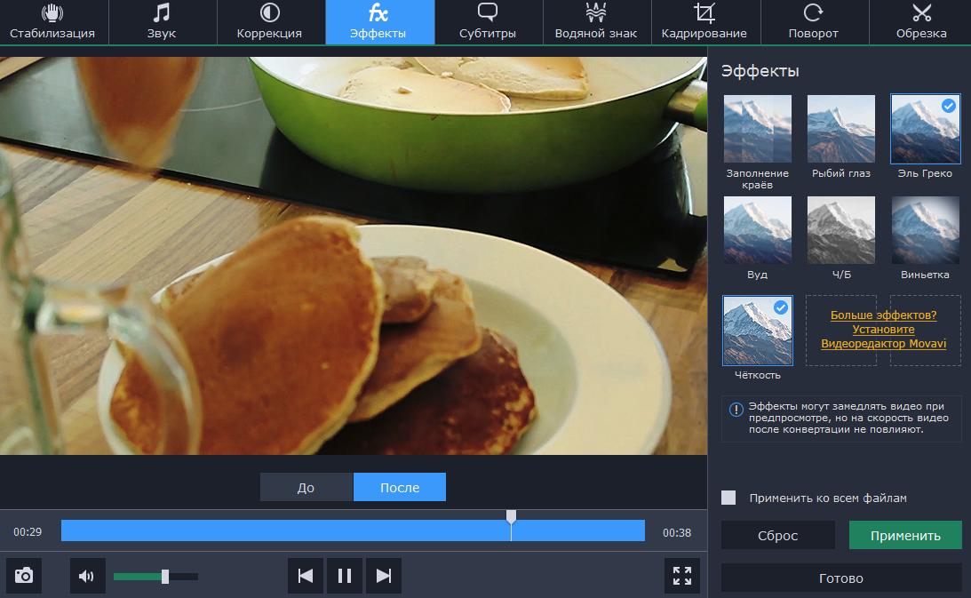Skip to previous frame button

click(x=306, y=576)
